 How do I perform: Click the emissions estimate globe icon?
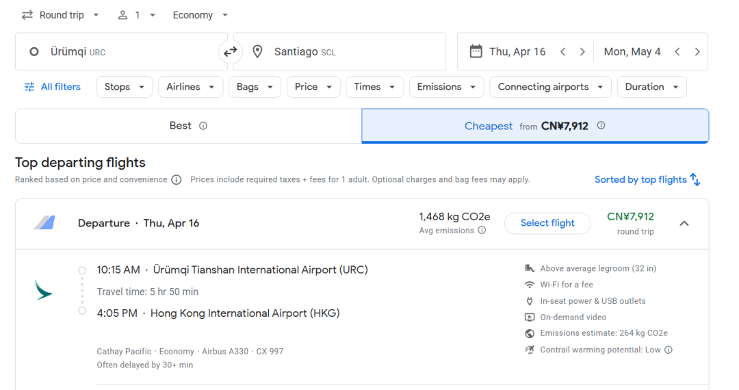click(x=530, y=333)
